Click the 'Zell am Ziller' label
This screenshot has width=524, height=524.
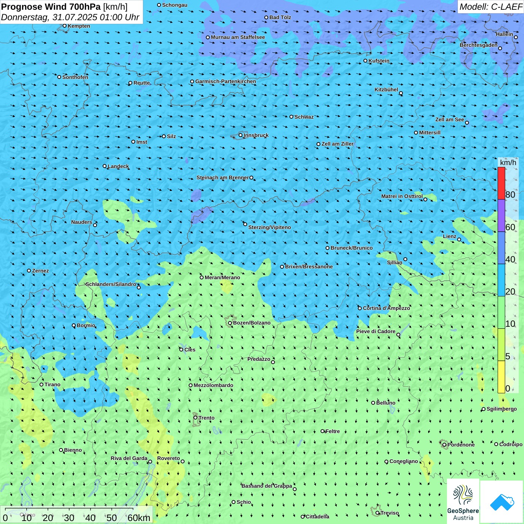point(338,144)
